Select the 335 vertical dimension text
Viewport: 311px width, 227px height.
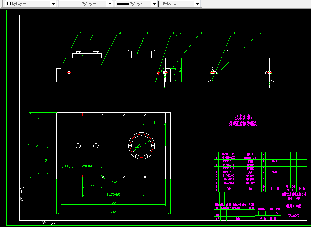pos(37,146)
